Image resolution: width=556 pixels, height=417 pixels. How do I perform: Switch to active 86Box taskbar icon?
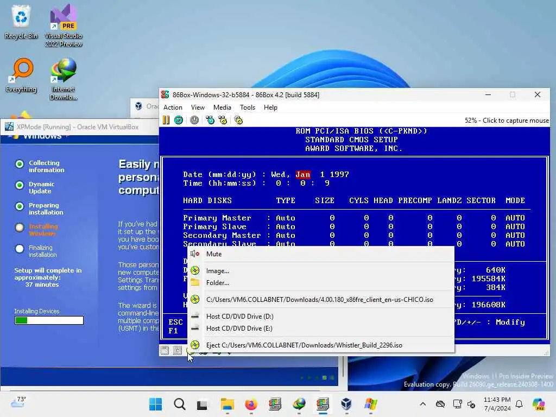coord(323,404)
